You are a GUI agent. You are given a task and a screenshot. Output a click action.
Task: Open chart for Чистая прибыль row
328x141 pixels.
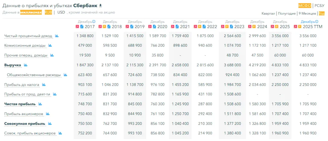(40, 104)
